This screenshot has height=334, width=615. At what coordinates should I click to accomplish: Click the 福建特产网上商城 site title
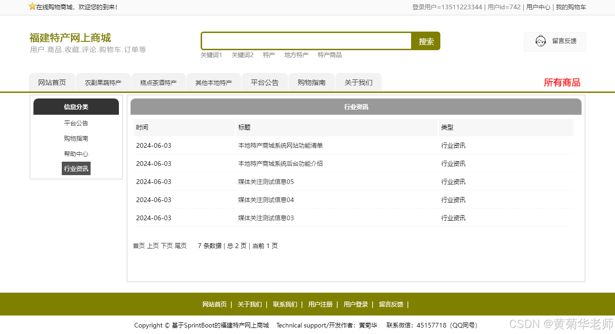(x=70, y=38)
